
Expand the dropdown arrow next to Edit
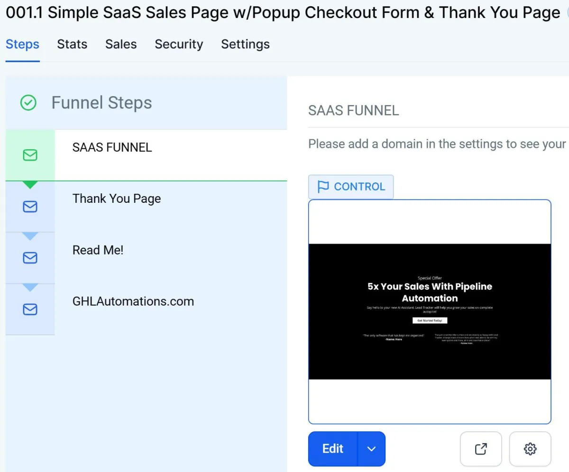371,449
